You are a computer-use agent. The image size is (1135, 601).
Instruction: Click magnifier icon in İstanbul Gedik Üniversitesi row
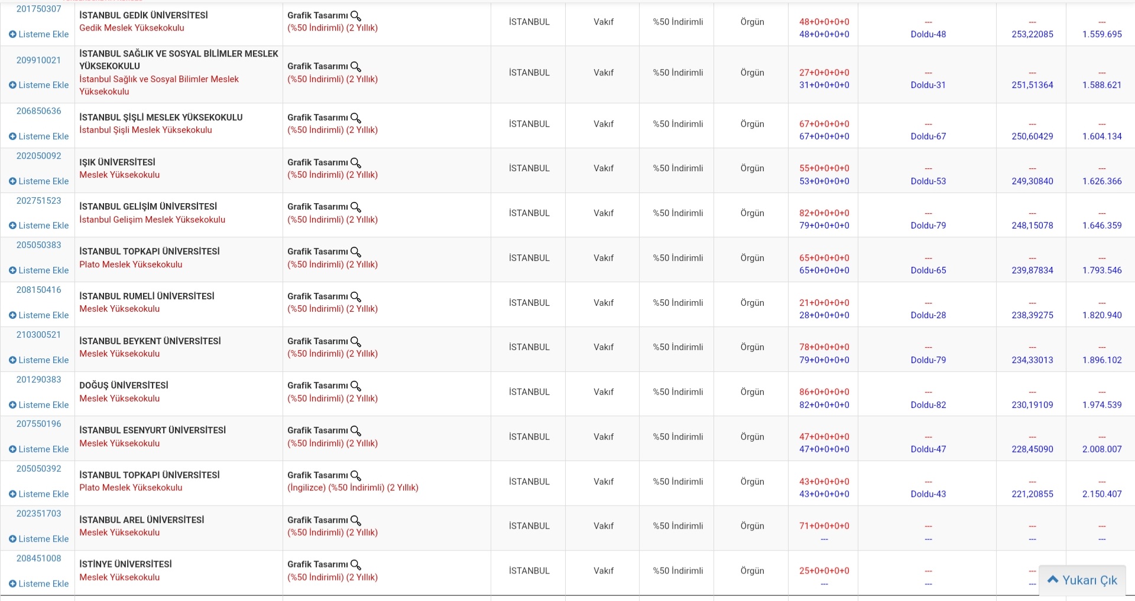click(x=355, y=16)
